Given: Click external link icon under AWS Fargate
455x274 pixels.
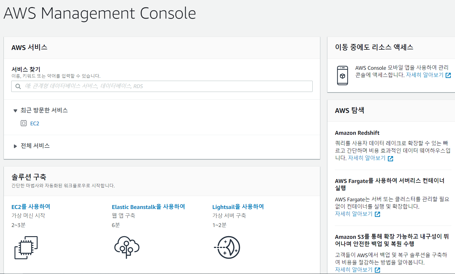Looking at the screenshot, I should point(377,214).
